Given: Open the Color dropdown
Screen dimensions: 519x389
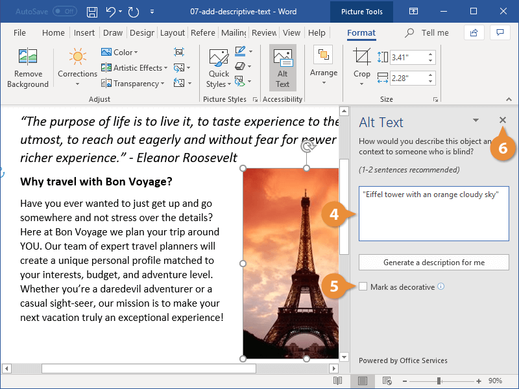Looking at the screenshot, I should coord(119,52).
